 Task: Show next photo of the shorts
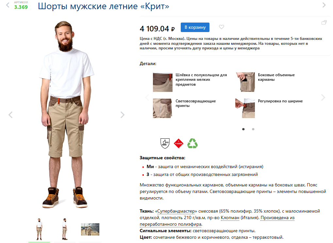click(122, 115)
